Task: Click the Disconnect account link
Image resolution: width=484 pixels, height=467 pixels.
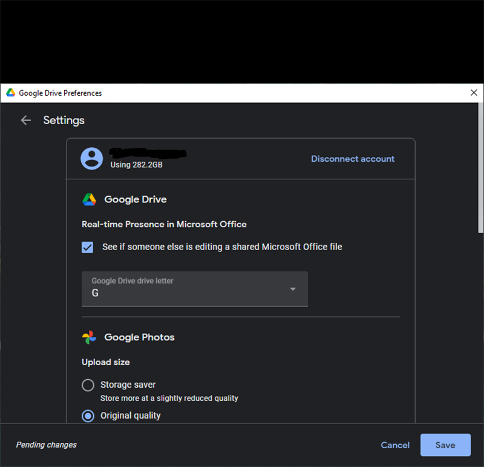Action: 352,159
